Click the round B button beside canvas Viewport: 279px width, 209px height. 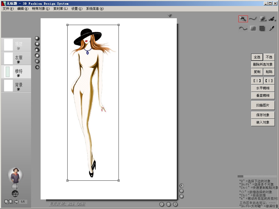click(x=181, y=191)
